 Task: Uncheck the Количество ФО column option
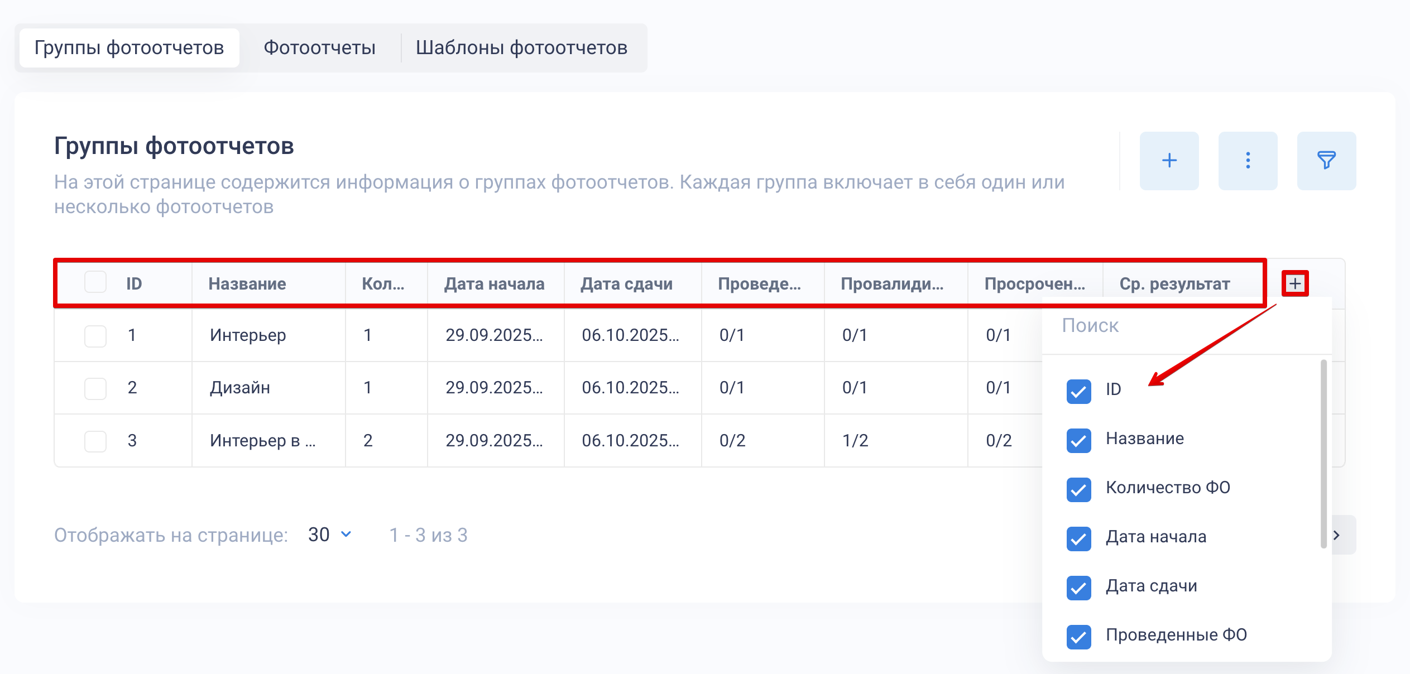click(1078, 489)
